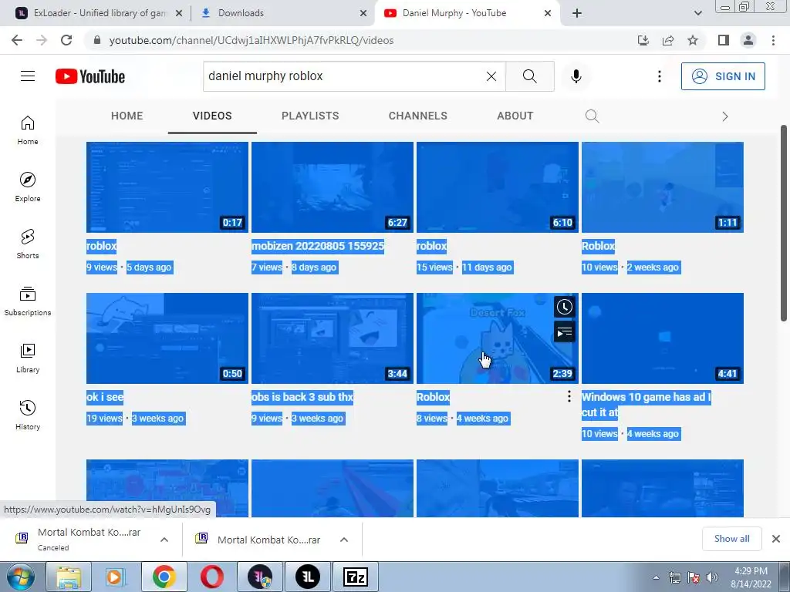Viewport: 790px width, 592px height.
Task: Click the page vertical scrollbar
Action: [x=784, y=223]
